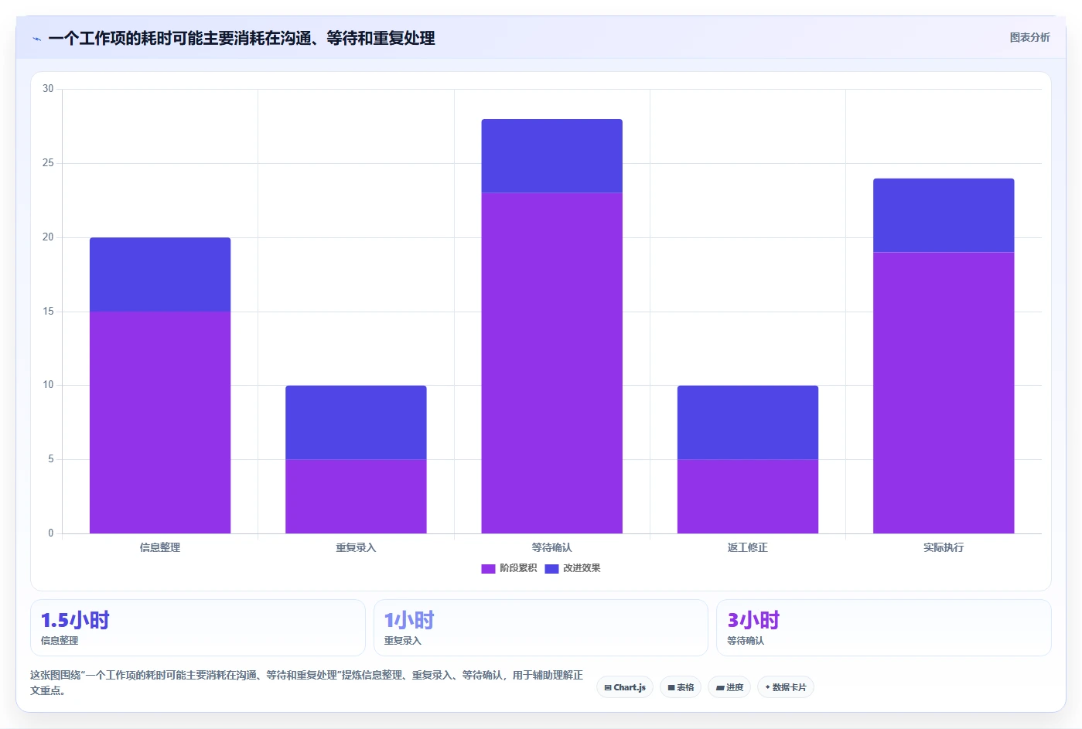Image resolution: width=1082 pixels, height=729 pixels.
Task: Click the 图表分析 label in the header
Action: (x=1029, y=37)
